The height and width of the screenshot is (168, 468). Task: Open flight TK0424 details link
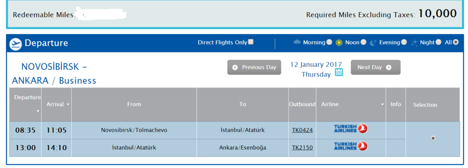click(303, 130)
